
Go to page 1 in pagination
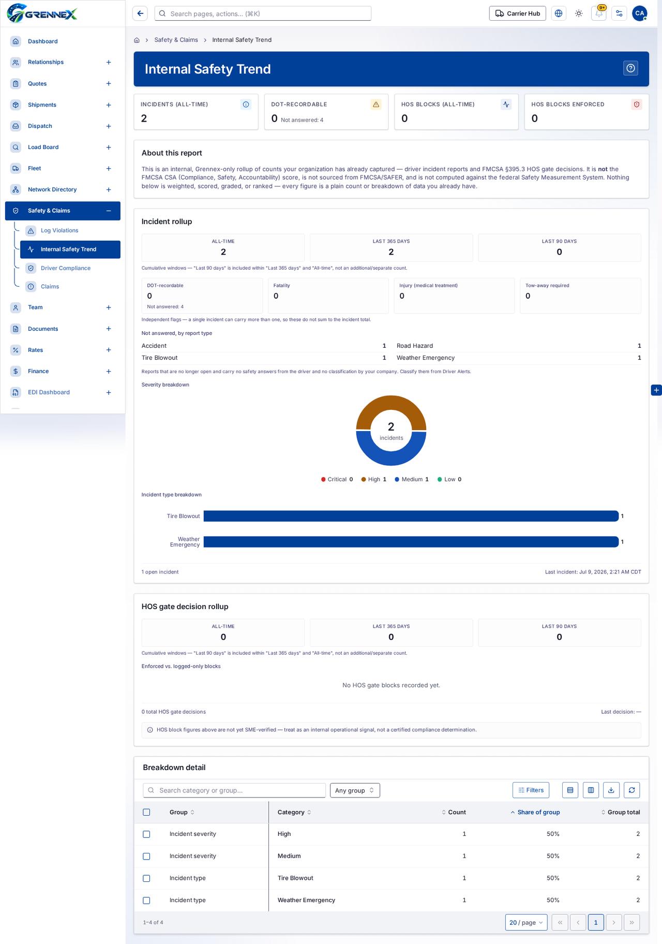click(x=596, y=922)
